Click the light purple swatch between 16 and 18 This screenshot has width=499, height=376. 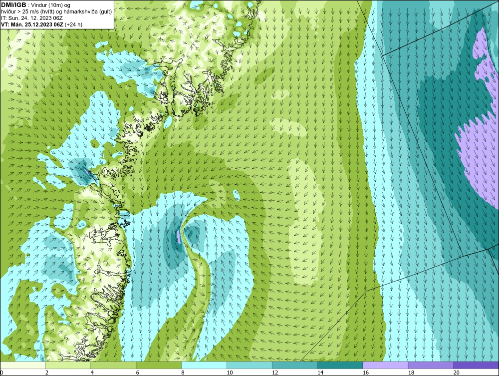point(385,365)
